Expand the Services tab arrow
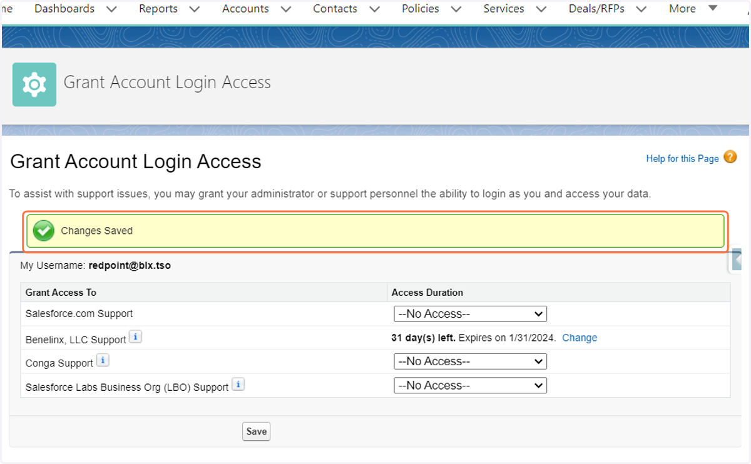This screenshot has height=464, width=751. (x=541, y=9)
